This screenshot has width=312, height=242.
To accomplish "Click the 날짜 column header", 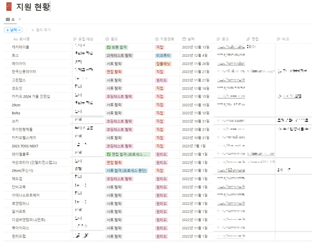I will click(x=188, y=39).
